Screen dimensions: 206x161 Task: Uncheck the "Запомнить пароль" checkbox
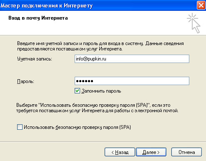(x=77, y=91)
